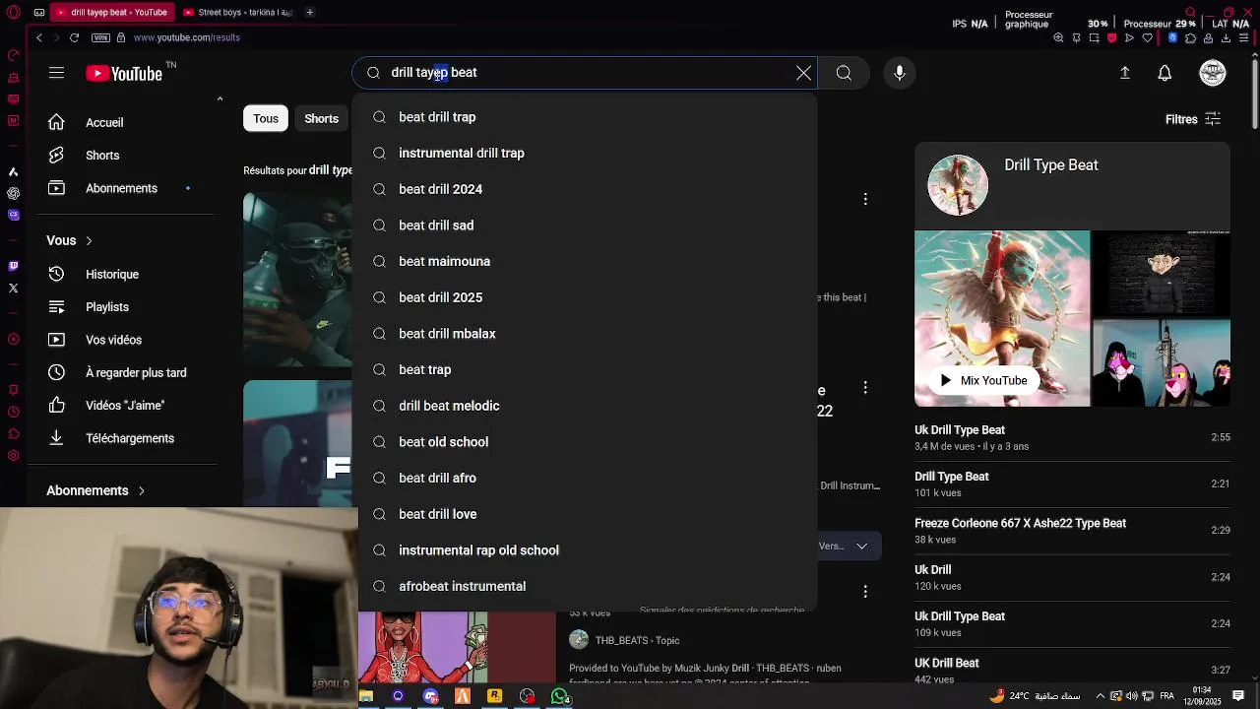Open WhatsApp from the taskbar
The width and height of the screenshot is (1260, 709).
pos(560,696)
